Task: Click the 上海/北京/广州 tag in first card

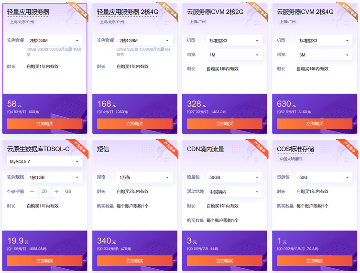Action: (x=22, y=22)
